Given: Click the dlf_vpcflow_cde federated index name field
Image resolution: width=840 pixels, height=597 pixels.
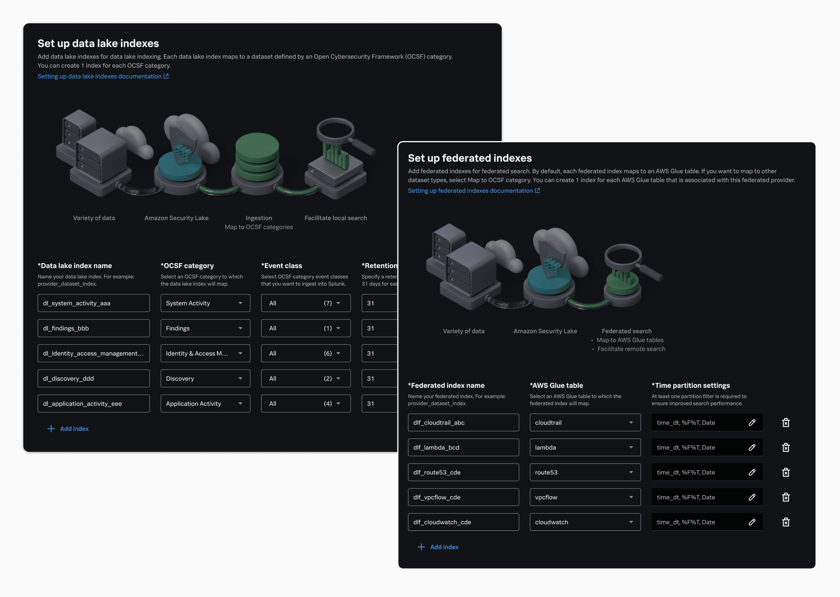Looking at the screenshot, I should [463, 497].
